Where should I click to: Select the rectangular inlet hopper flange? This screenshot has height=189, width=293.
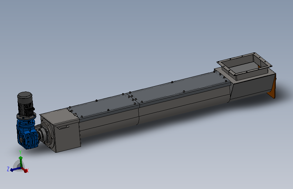tap(244, 64)
